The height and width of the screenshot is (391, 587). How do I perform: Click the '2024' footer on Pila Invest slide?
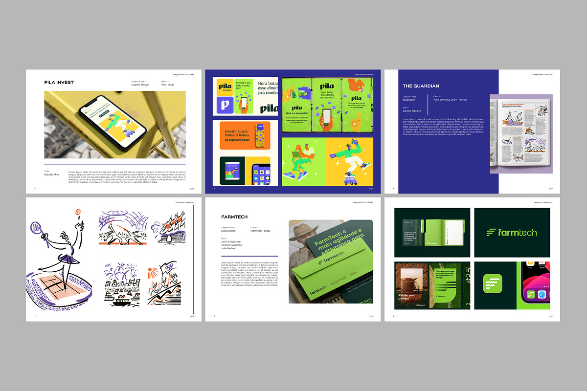coord(192,188)
